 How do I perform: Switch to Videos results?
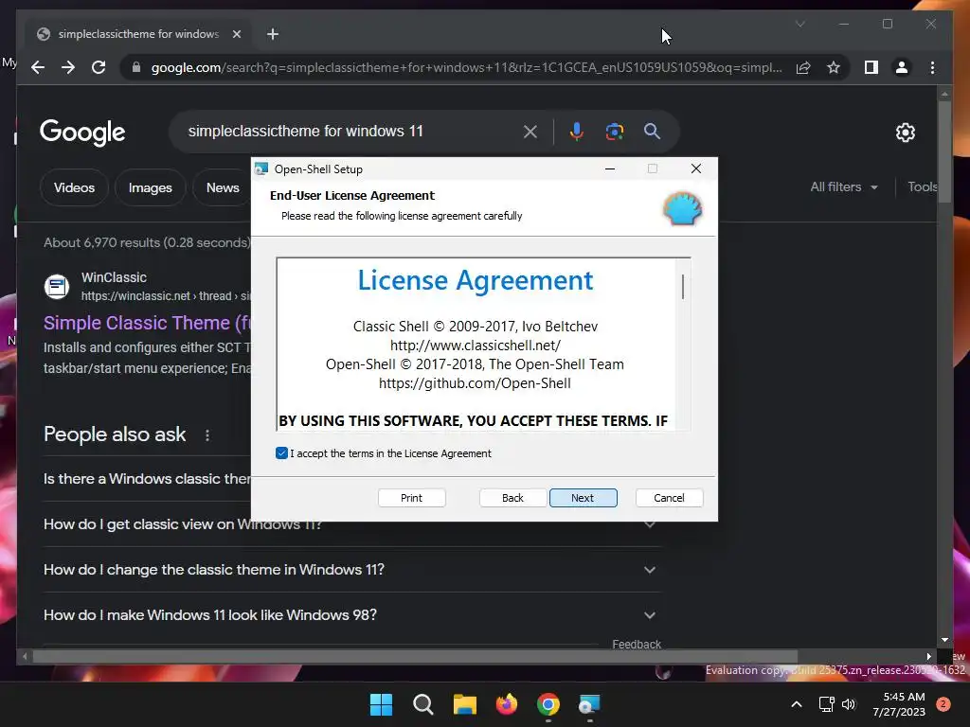(x=74, y=188)
